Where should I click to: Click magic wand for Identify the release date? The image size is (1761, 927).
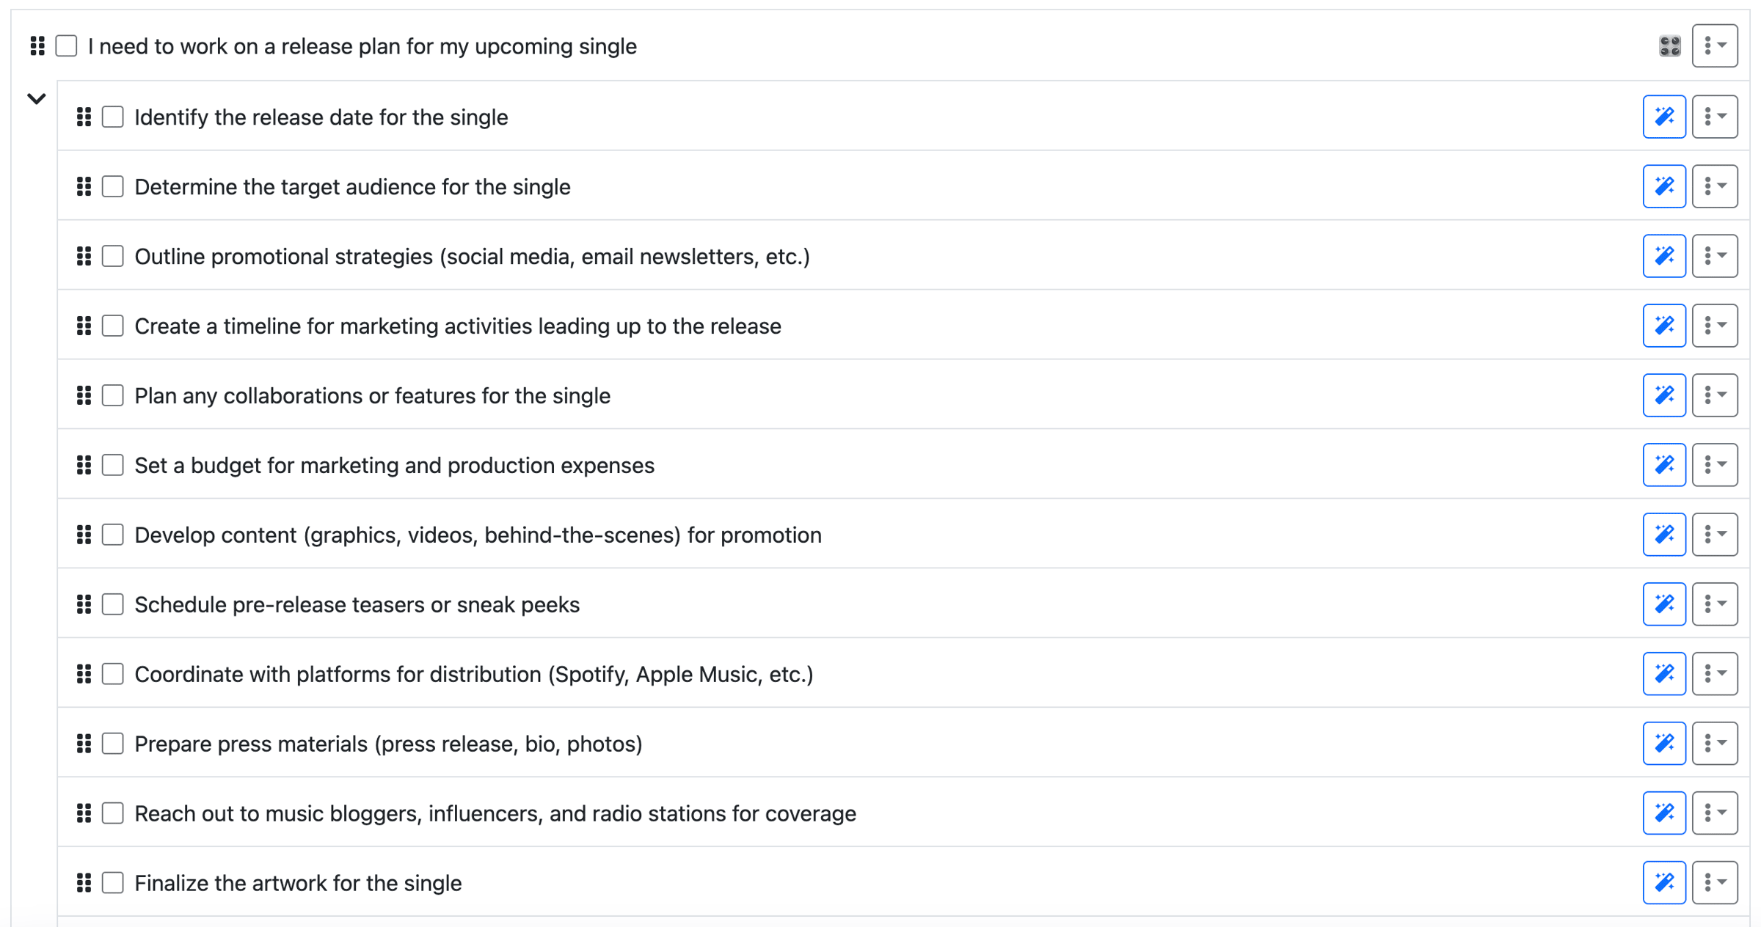point(1663,117)
